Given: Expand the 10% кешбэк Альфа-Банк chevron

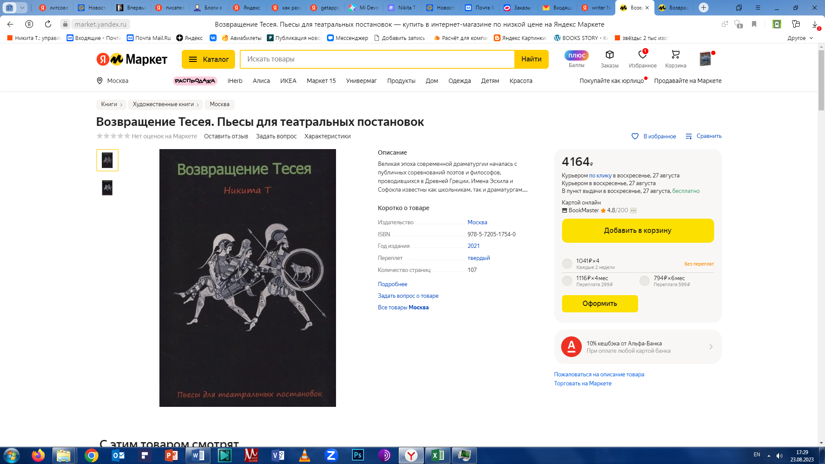Looking at the screenshot, I should [711, 347].
